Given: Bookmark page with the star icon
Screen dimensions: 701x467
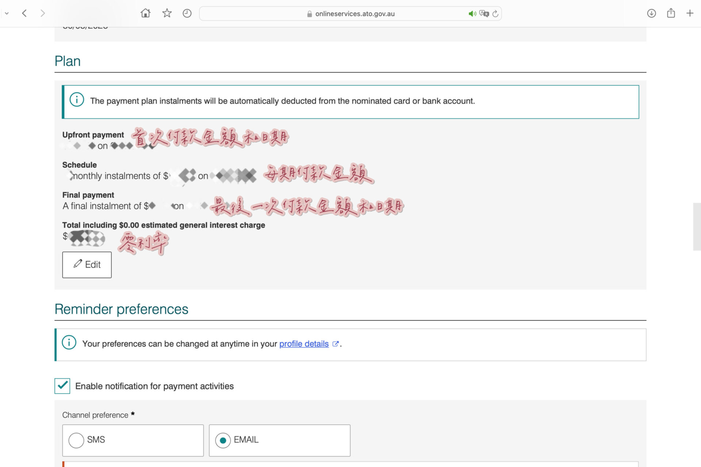Looking at the screenshot, I should (167, 13).
